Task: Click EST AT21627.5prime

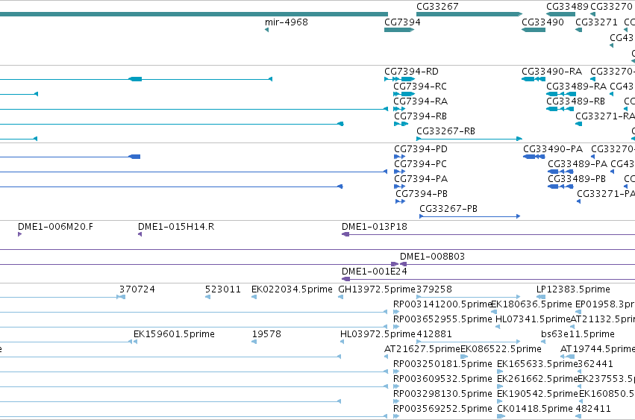Action: [x=422, y=349]
